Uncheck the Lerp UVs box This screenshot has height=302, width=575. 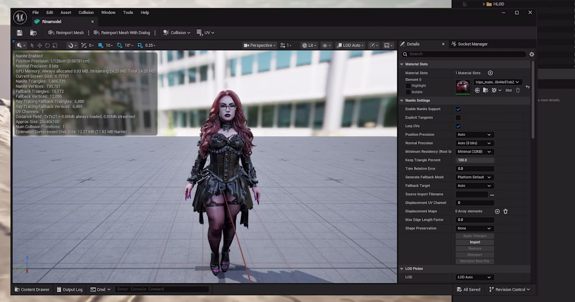pyautogui.click(x=458, y=126)
